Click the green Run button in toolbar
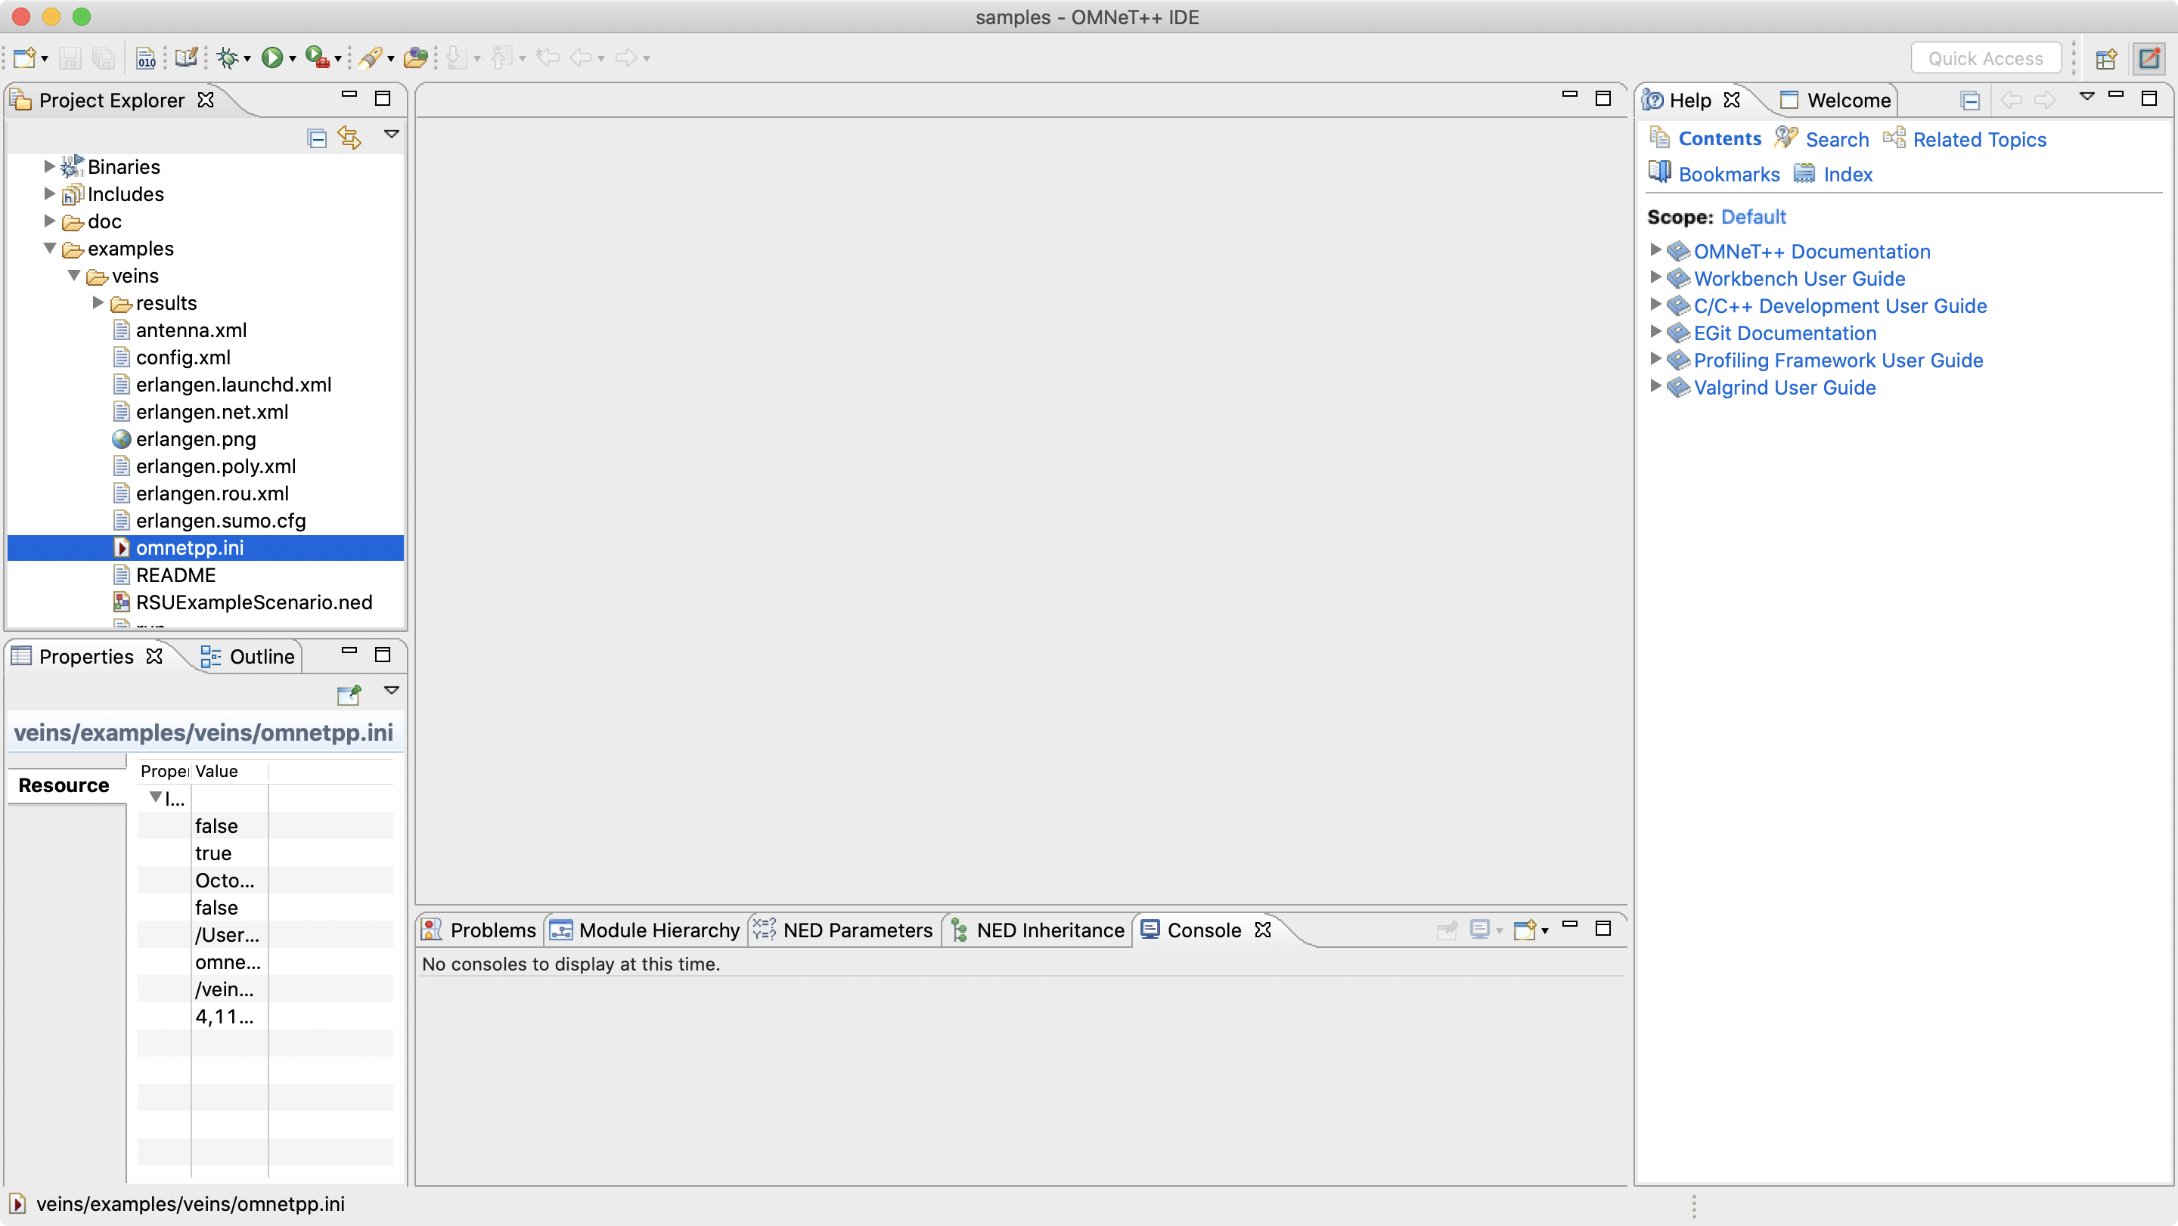2178x1226 pixels. [271, 57]
